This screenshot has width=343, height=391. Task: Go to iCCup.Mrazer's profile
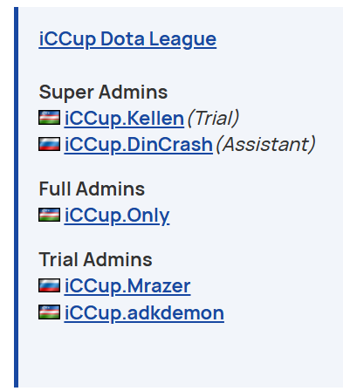[127, 286]
